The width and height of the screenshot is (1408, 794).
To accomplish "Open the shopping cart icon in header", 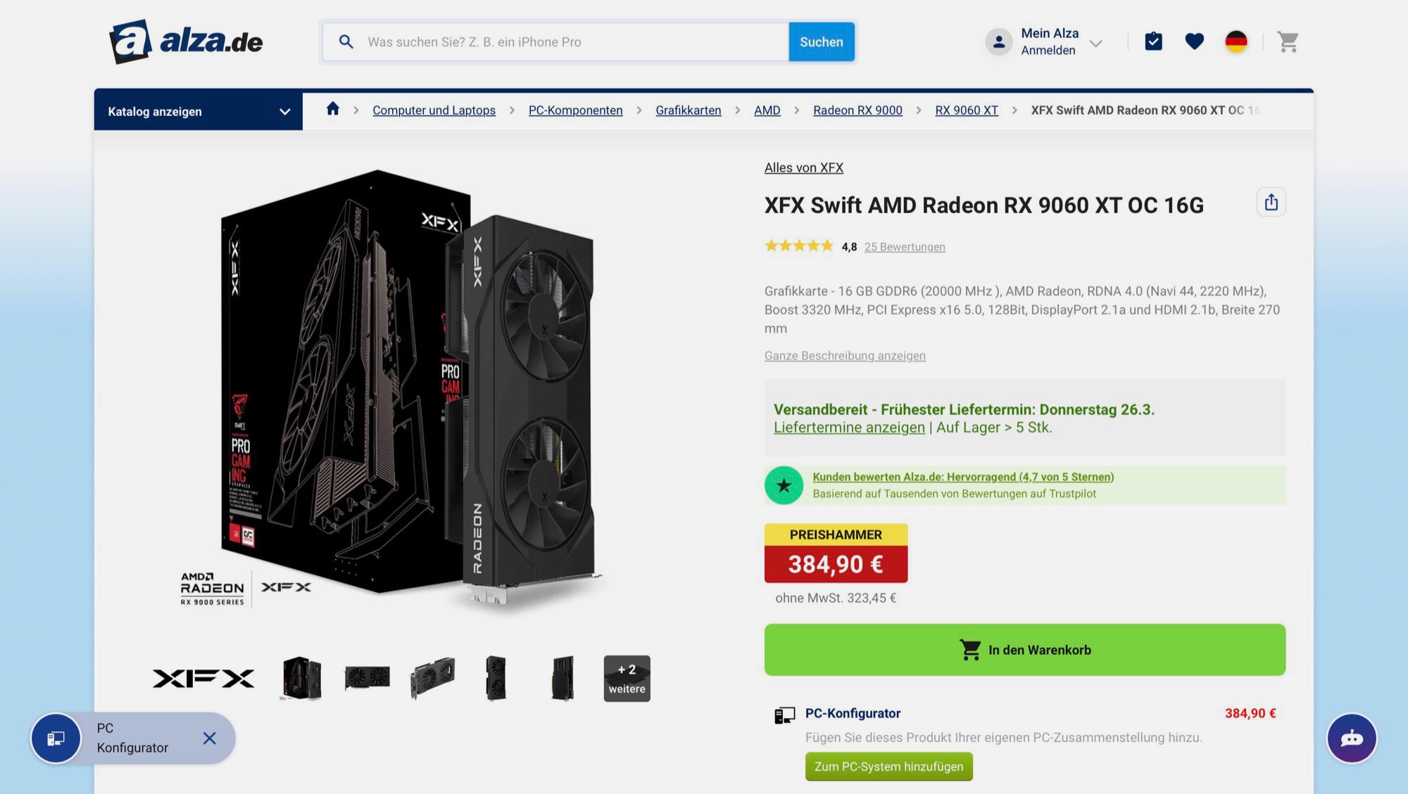I will point(1288,42).
